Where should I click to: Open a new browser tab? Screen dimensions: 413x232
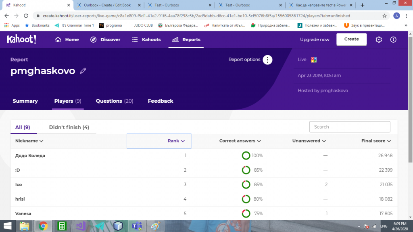click(363, 5)
